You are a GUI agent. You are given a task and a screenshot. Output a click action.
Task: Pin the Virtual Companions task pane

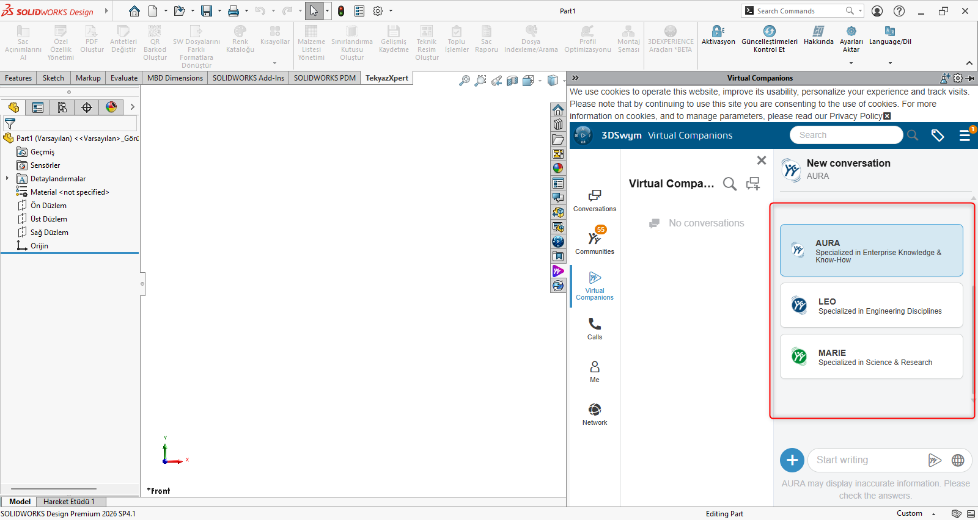(971, 78)
